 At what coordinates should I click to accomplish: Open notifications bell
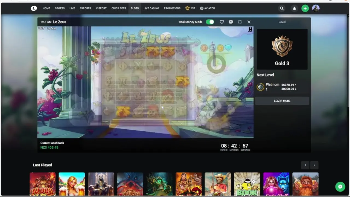coord(294,8)
